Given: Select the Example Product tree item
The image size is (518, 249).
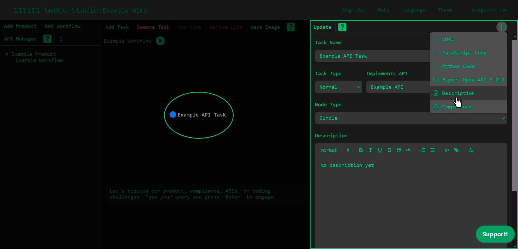Looking at the screenshot, I should pyautogui.click(x=33, y=54).
